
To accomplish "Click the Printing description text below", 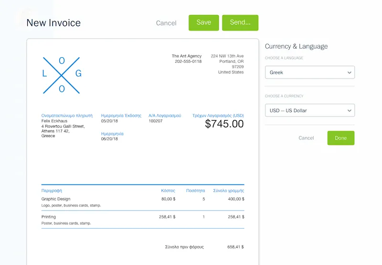I will coord(66,223).
